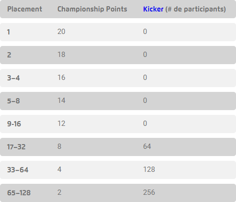Select the Placement column header
Screen dimensions: 236x202
click(x=25, y=9)
